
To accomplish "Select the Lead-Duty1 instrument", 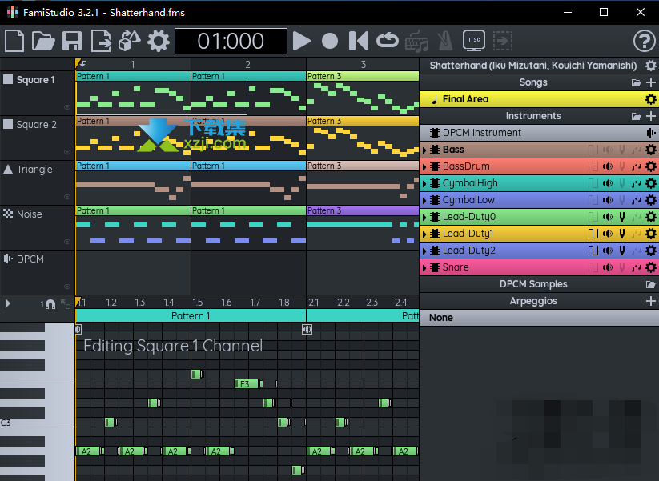I will (x=539, y=234).
